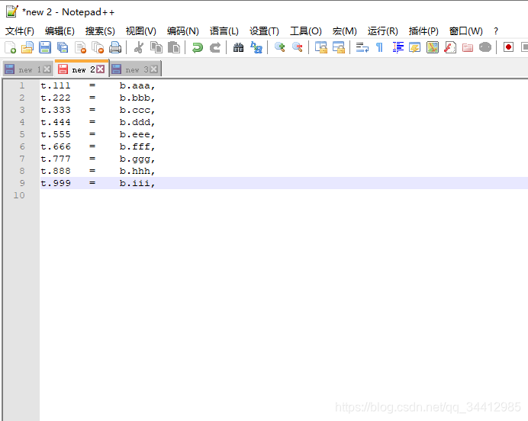Click text b.fff, on line 6
The width and height of the screenshot is (528, 421).
[x=137, y=146]
